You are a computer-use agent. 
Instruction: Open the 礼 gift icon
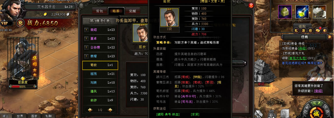click(x=296, y=30)
